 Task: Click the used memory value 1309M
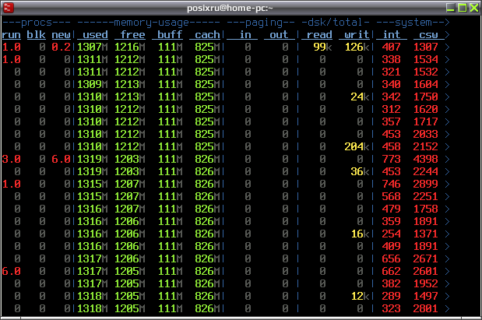click(x=92, y=84)
